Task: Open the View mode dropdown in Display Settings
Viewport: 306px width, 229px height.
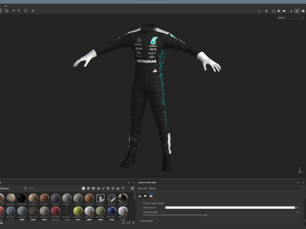Action: coord(226,188)
